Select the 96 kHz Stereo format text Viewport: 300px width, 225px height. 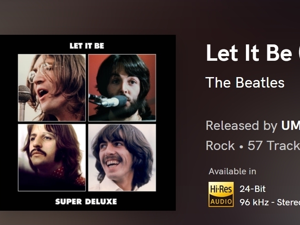coord(270,202)
